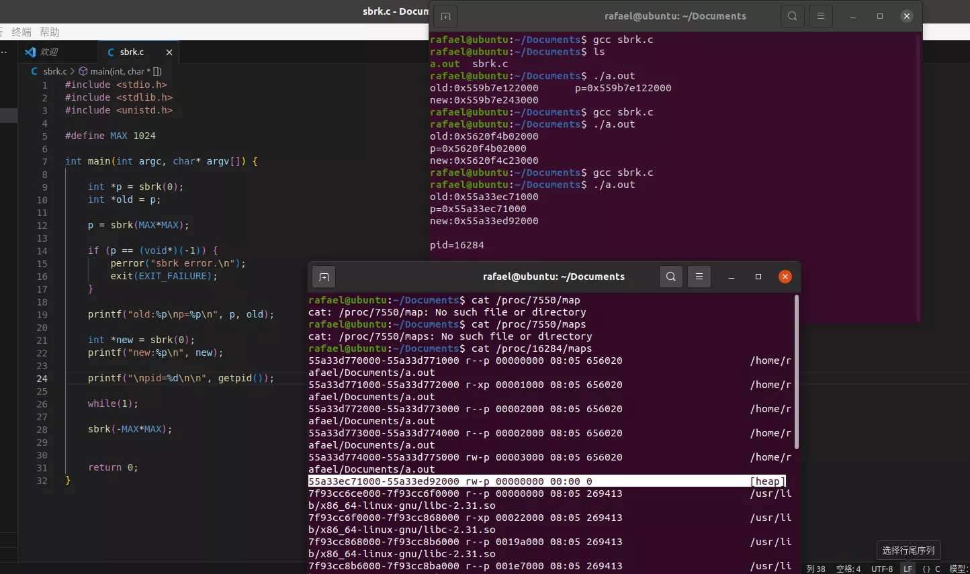Click the 选择行尾序列 tooltip
This screenshot has width=970, height=574.
(x=909, y=551)
